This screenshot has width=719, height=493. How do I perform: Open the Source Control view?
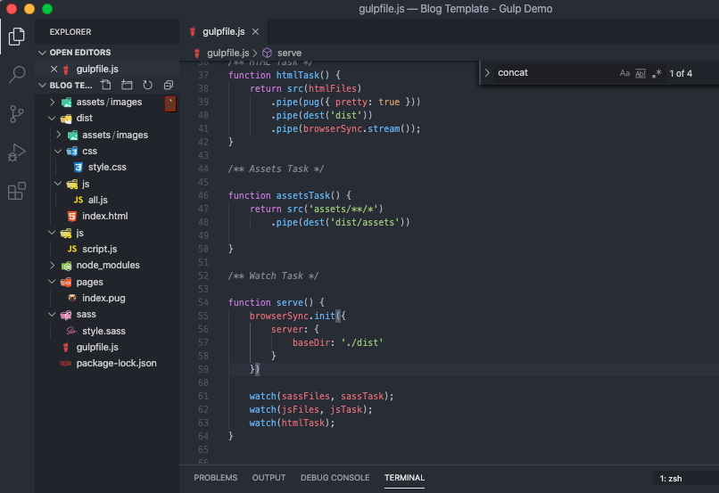click(16, 113)
